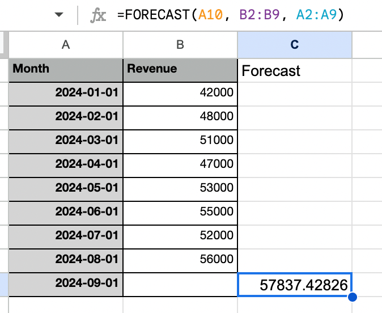Click the Month header cell
The height and width of the screenshot is (313, 382).
click(x=66, y=70)
